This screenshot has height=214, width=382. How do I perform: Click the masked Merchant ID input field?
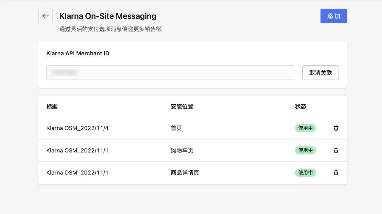click(x=170, y=73)
